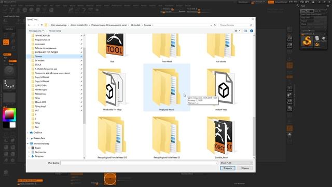Click the search field 'Поиск: Голова'
332x187 pixels.
(236, 25)
